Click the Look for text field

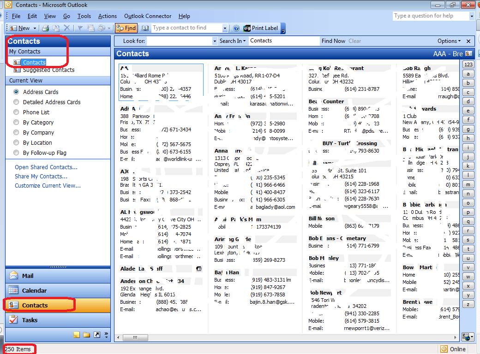[180, 41]
